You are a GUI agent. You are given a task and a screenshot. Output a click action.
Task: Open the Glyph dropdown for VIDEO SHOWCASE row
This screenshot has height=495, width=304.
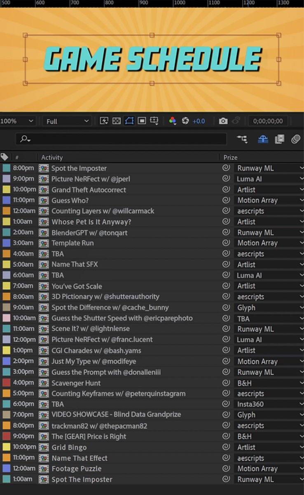[269, 415]
